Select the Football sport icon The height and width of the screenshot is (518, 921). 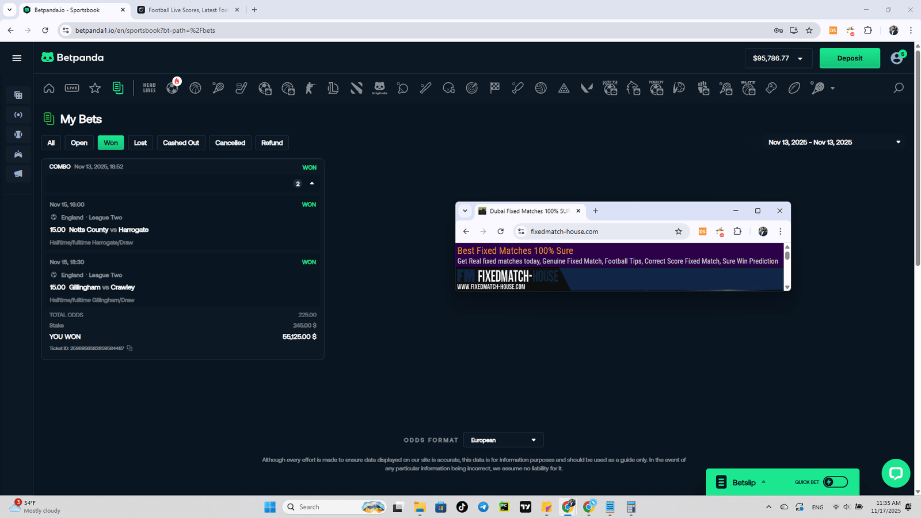[x=172, y=88]
